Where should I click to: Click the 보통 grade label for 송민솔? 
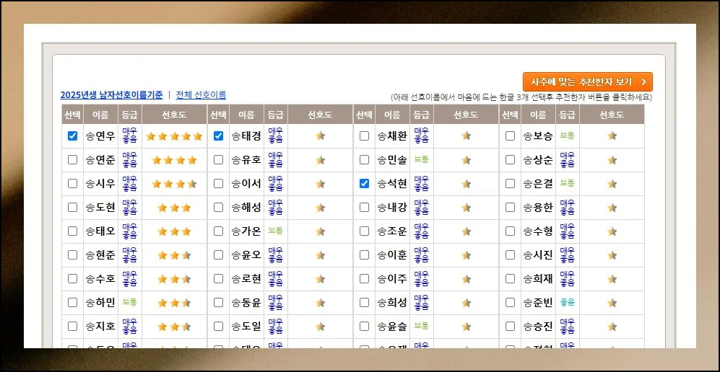[421, 159]
